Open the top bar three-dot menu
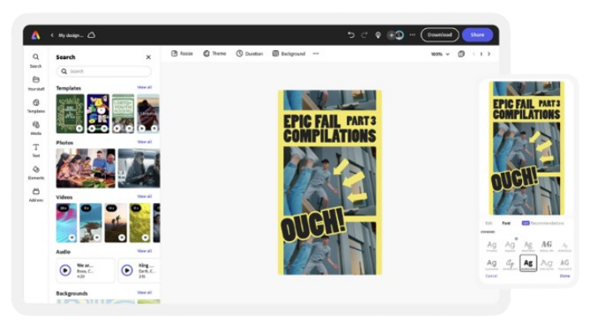This screenshot has height=325, width=598. pos(412,35)
